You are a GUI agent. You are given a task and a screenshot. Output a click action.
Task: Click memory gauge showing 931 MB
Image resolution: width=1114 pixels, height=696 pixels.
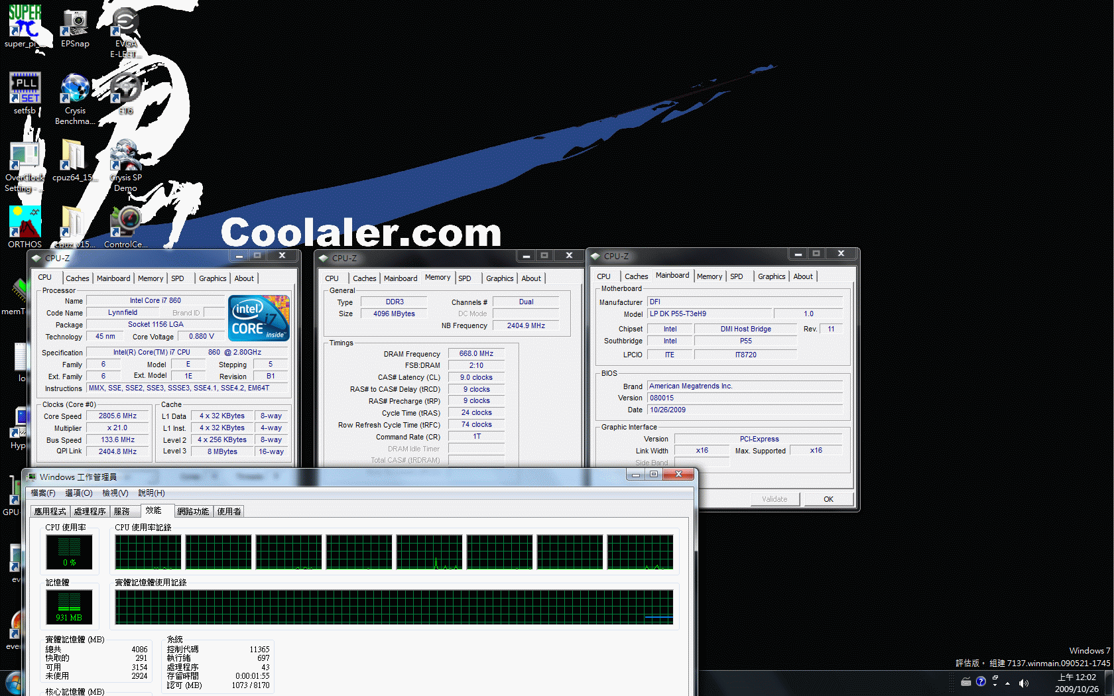coord(69,607)
